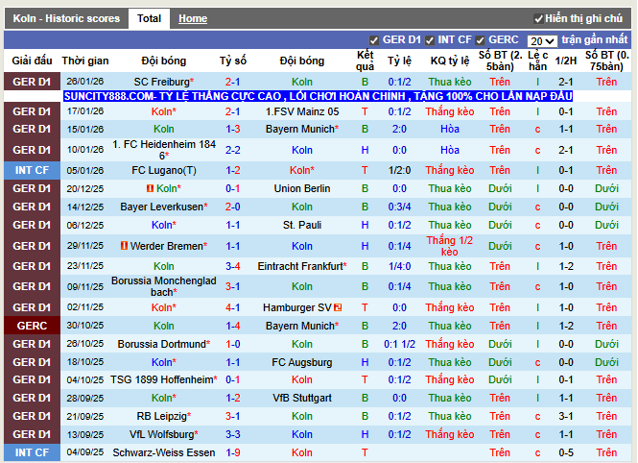638x463 pixels.
Task: Toggle the Hiển thị ghi chú checkbox
Action: point(538,19)
